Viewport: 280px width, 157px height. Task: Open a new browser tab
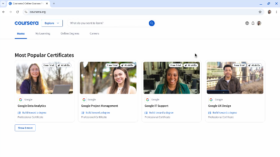(54, 3)
